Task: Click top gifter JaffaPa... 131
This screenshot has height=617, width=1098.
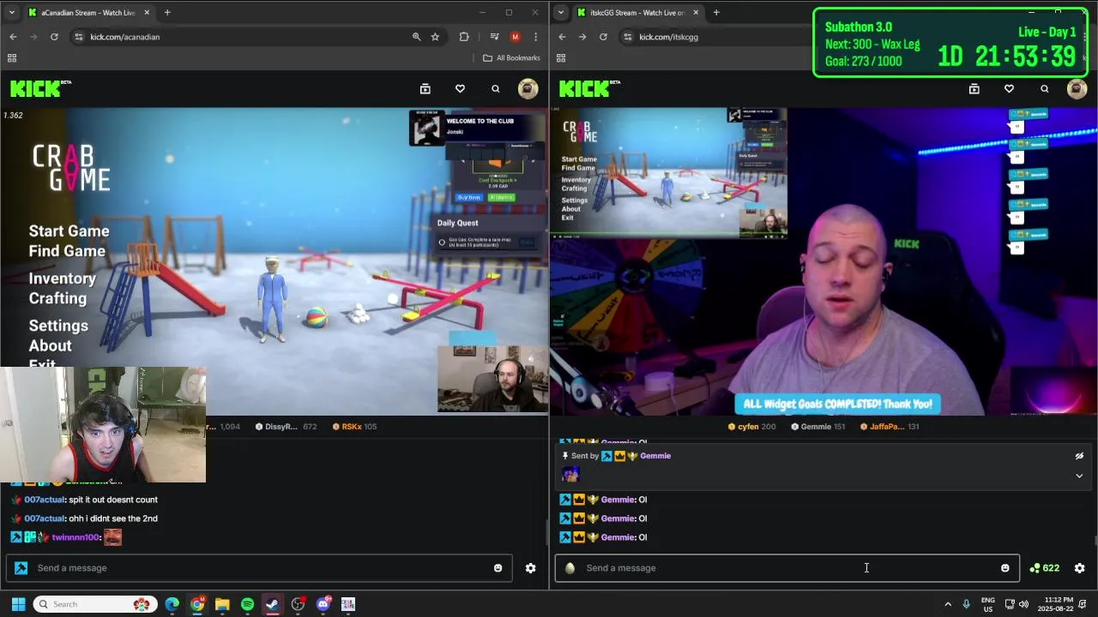Action: coord(889,427)
